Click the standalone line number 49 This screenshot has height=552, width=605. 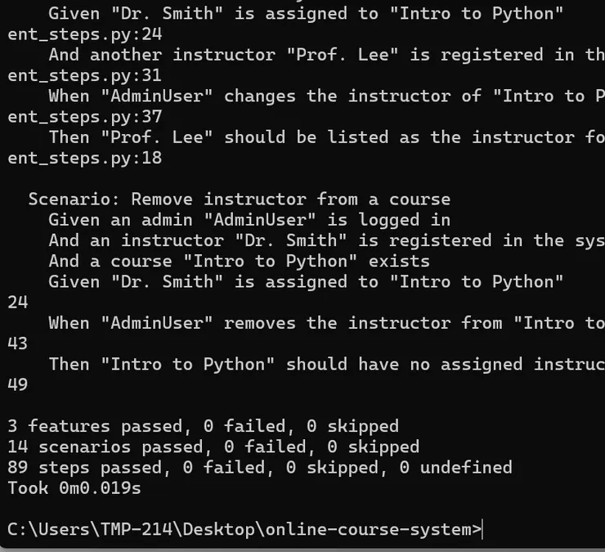(18, 384)
